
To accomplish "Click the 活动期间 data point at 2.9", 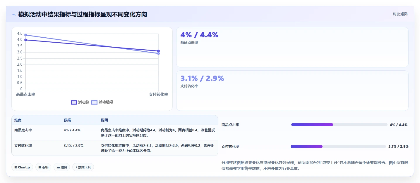I will tap(158, 53).
